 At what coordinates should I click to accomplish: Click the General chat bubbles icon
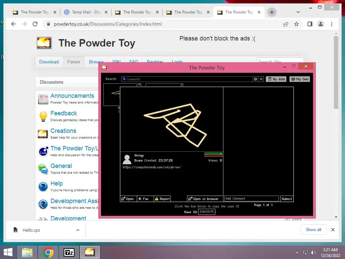point(43,169)
